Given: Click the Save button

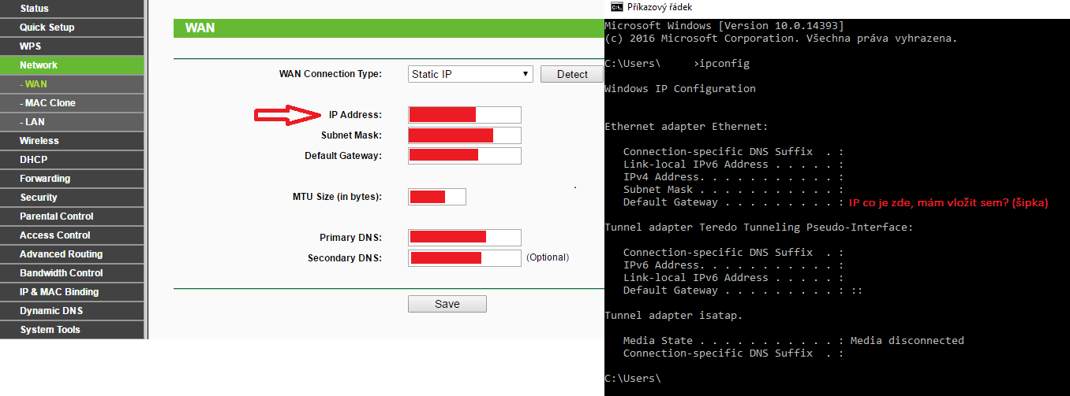Looking at the screenshot, I should pos(447,304).
